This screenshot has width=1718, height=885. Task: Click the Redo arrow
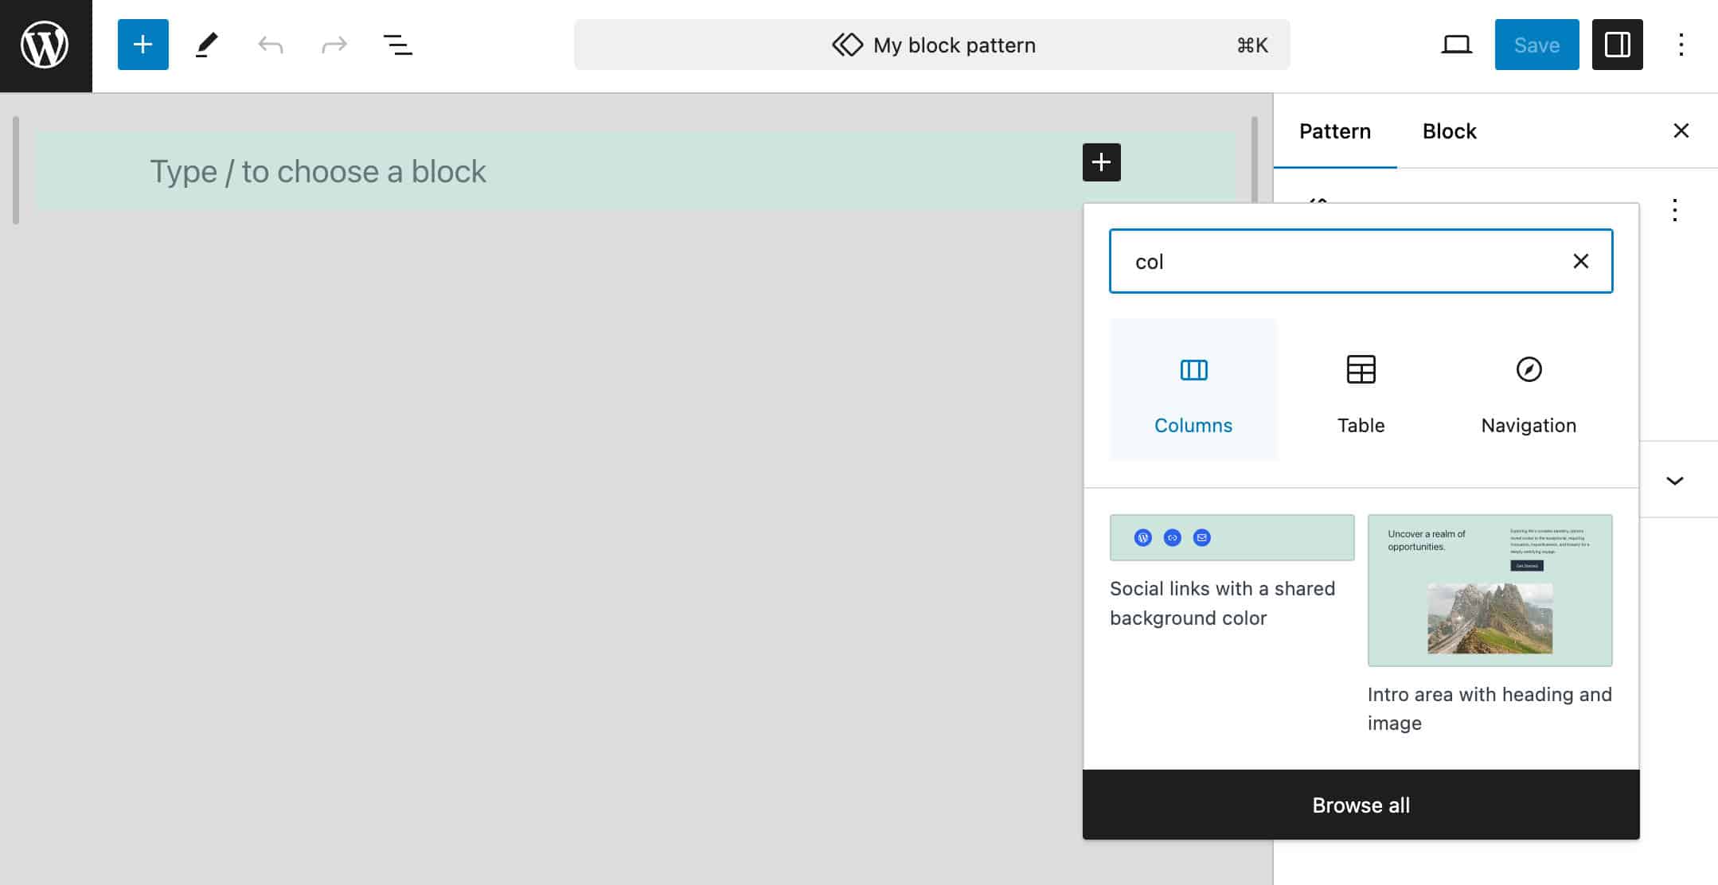[x=334, y=45]
